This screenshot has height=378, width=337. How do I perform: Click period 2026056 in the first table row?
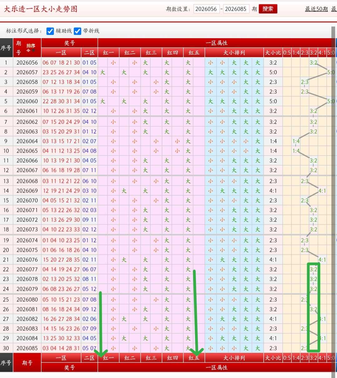pos(27,63)
